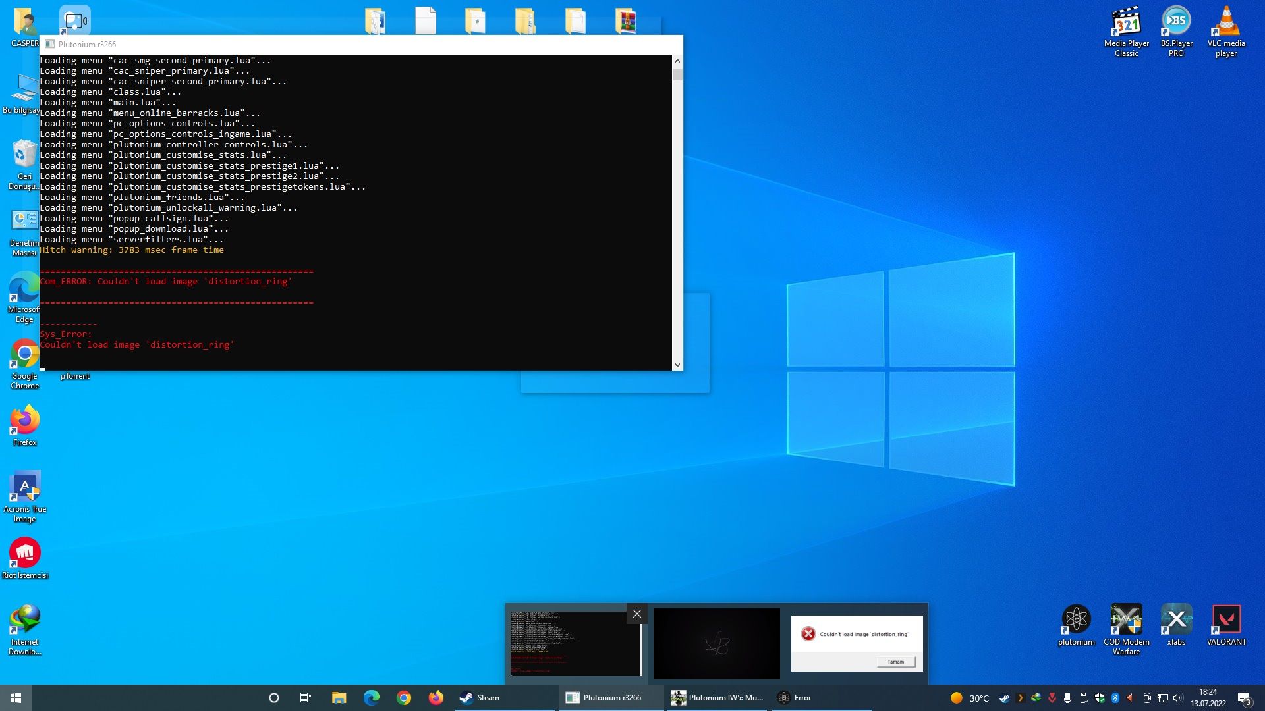The width and height of the screenshot is (1265, 711).
Task: Select the CASPER folder desktop icon
Action: [x=24, y=27]
